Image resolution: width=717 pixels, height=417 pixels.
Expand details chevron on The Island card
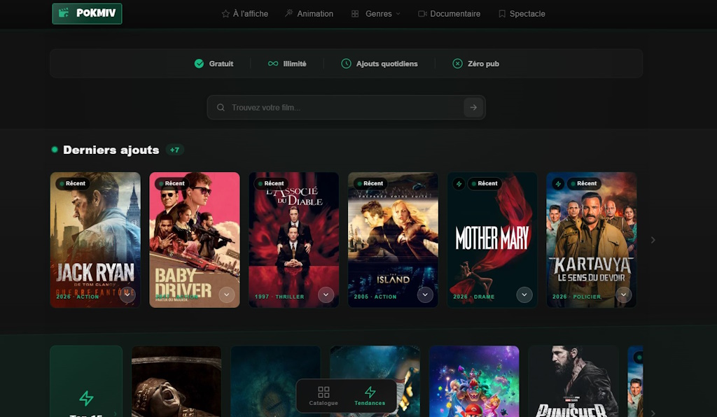425,295
